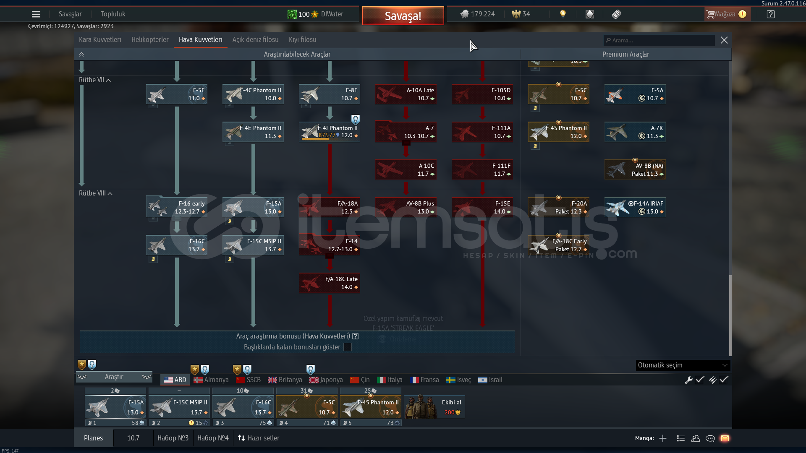The width and height of the screenshot is (806, 453).
Task: Select F-15A crew slot 1
Action: point(115,407)
